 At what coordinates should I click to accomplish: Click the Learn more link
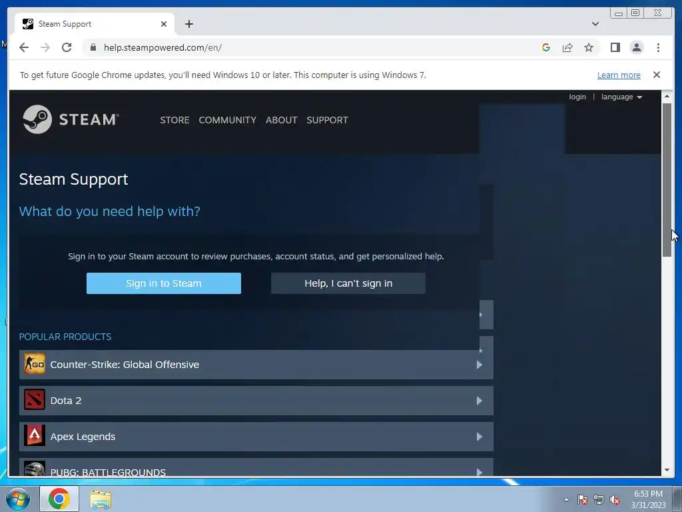point(619,75)
